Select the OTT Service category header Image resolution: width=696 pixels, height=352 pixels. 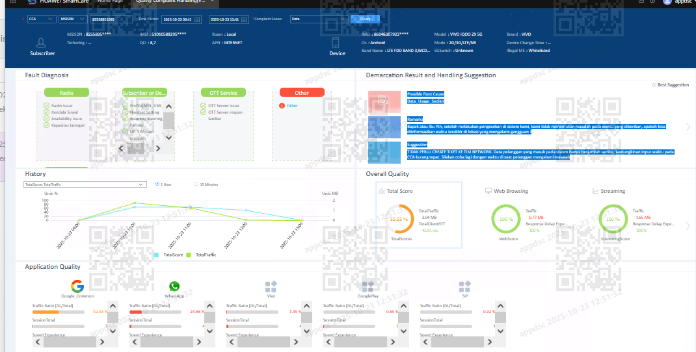pos(223,93)
